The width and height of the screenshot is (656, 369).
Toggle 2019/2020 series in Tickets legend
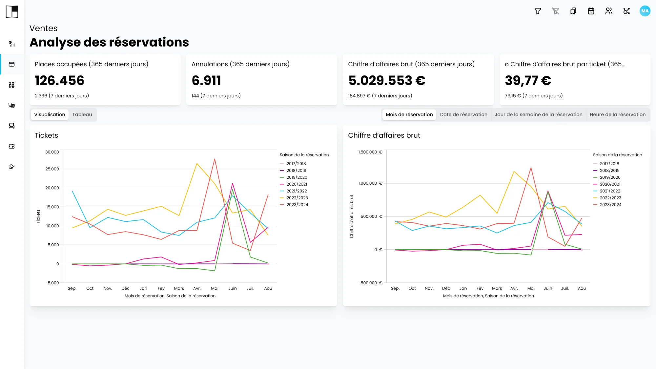pyautogui.click(x=294, y=177)
